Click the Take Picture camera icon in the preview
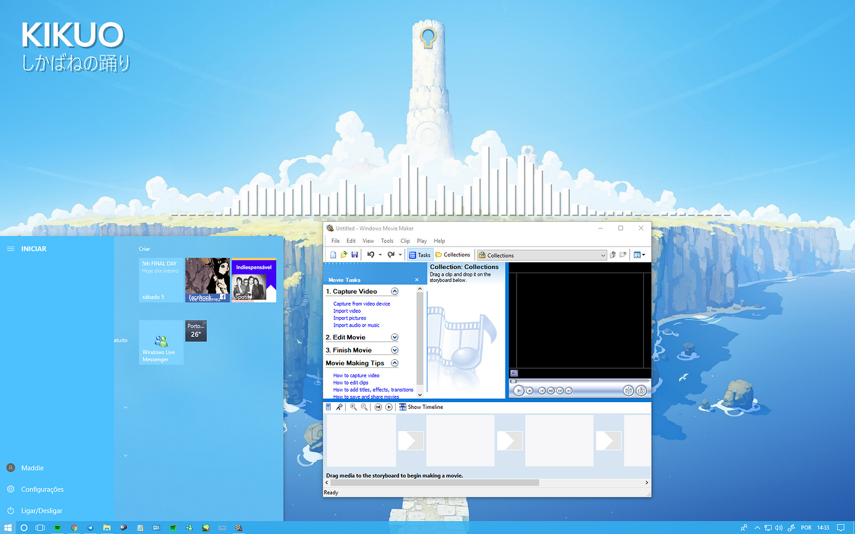This screenshot has width=855, height=534. (642, 390)
